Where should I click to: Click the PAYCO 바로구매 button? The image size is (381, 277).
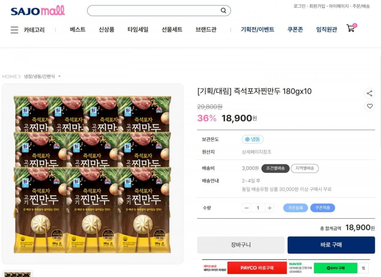257,268
